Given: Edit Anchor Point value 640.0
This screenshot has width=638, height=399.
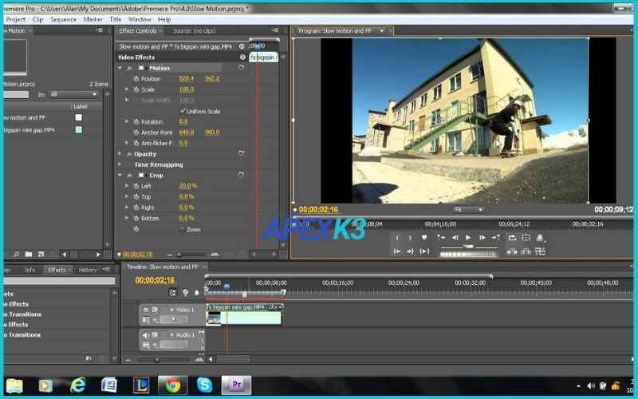Looking at the screenshot, I should [x=187, y=132].
